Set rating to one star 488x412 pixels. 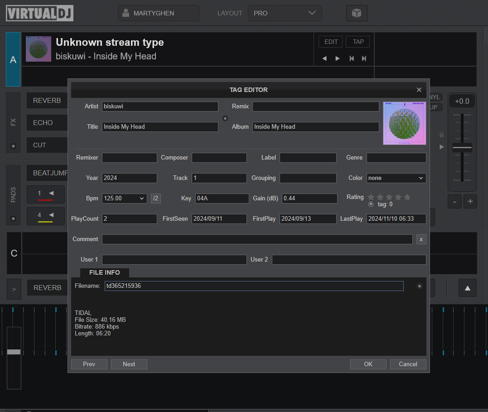tap(371, 197)
